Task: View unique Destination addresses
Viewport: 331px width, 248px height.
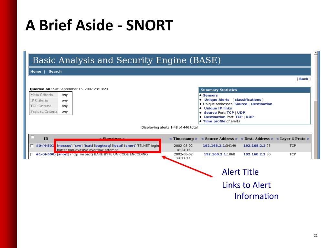Action: [x=262, y=104]
